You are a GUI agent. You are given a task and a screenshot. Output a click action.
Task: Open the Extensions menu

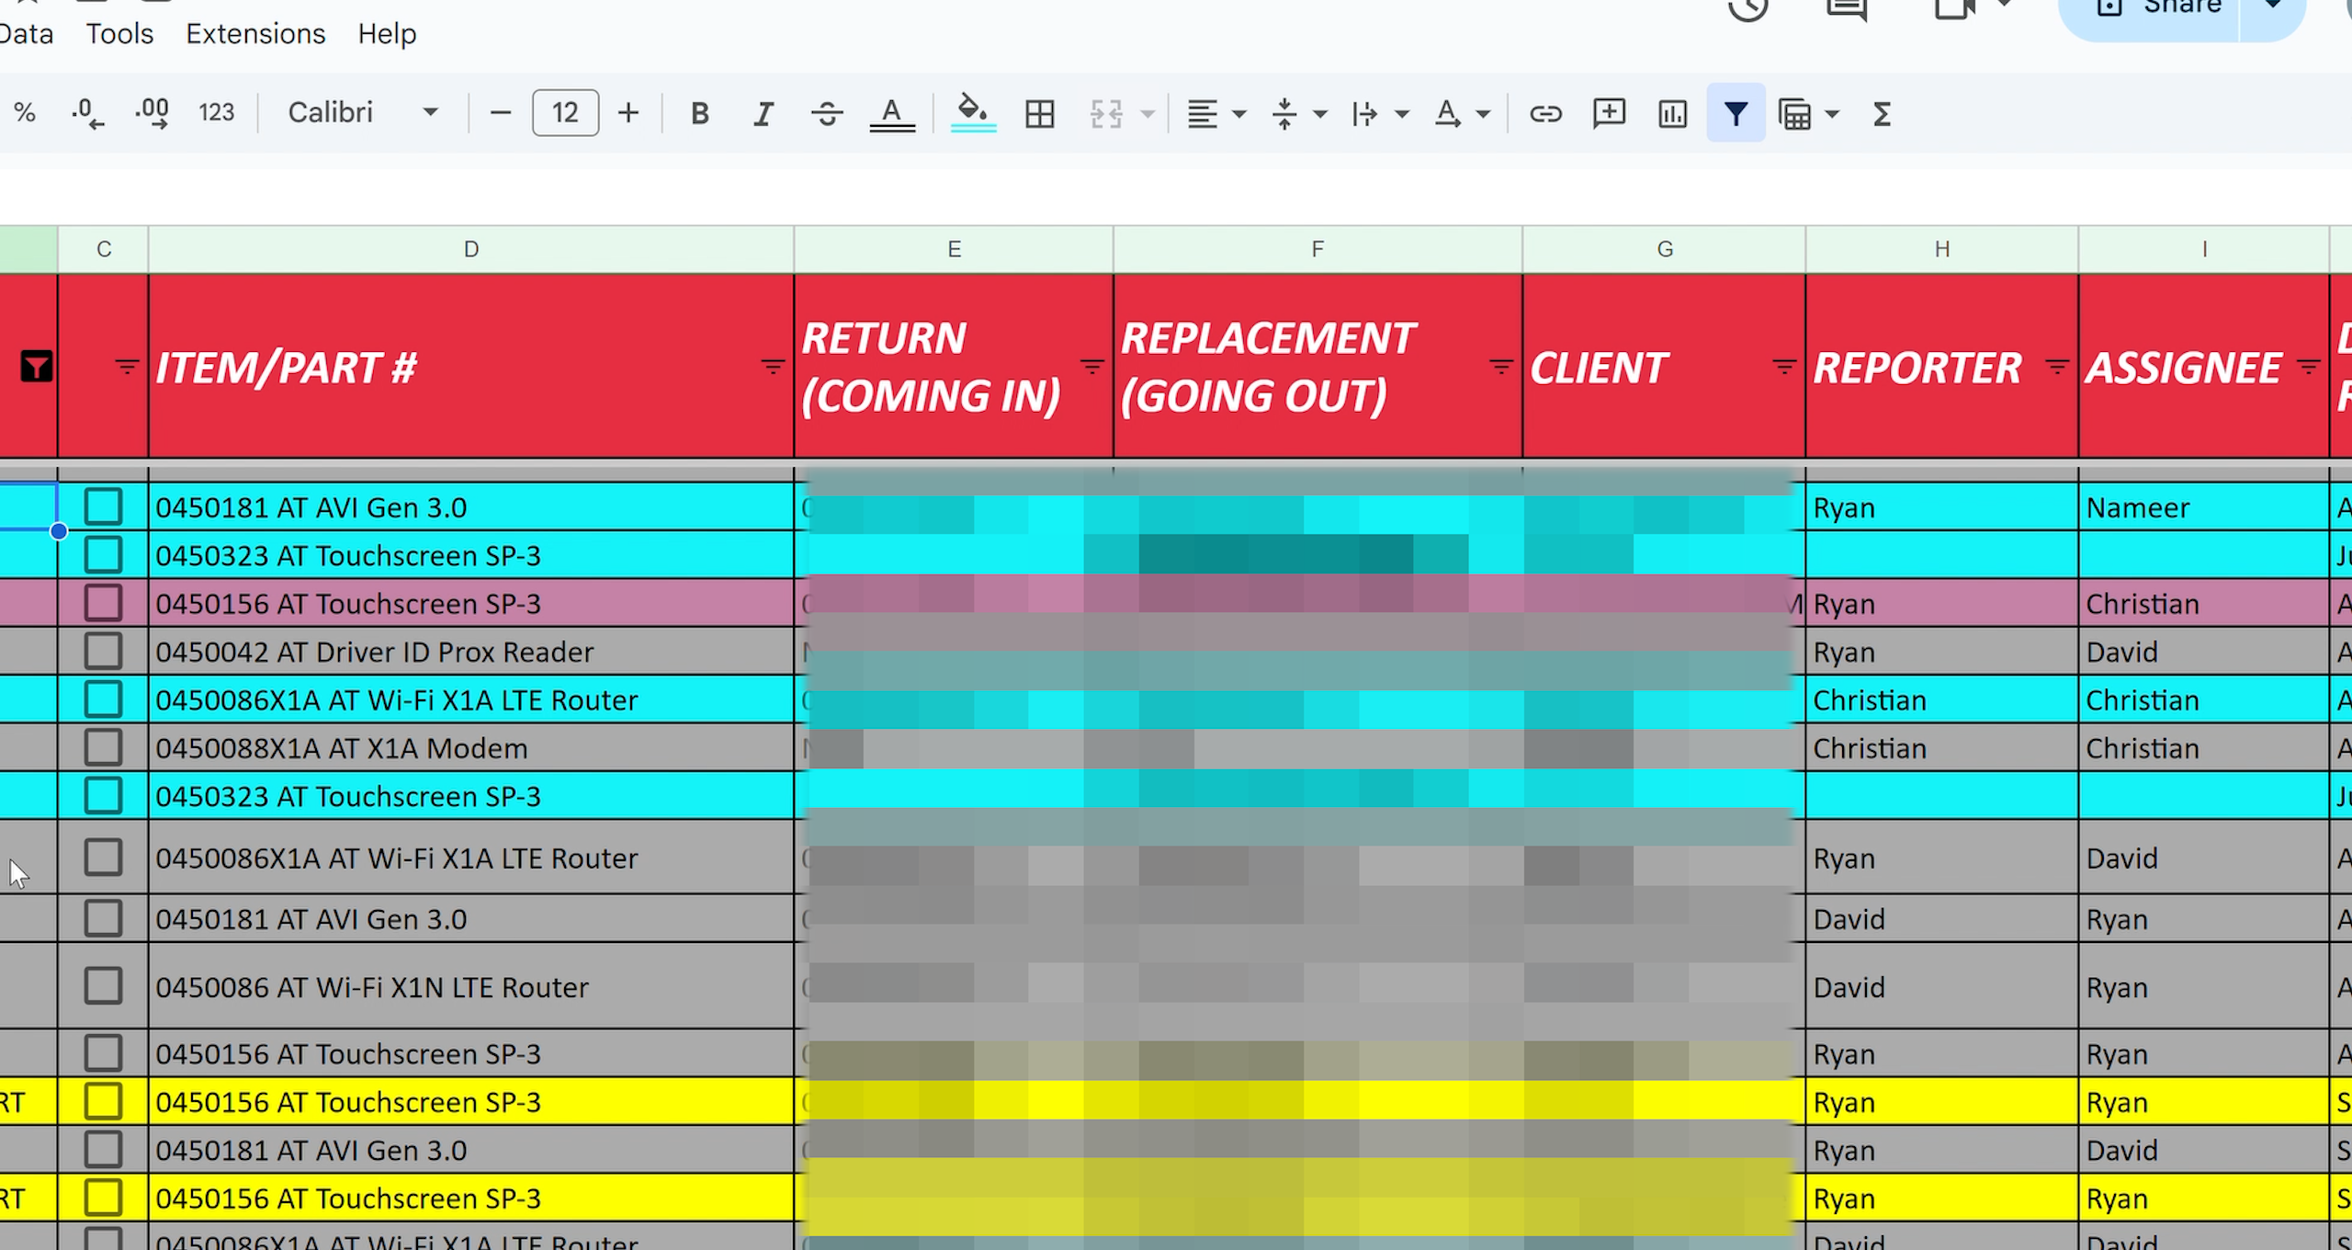pyautogui.click(x=255, y=34)
